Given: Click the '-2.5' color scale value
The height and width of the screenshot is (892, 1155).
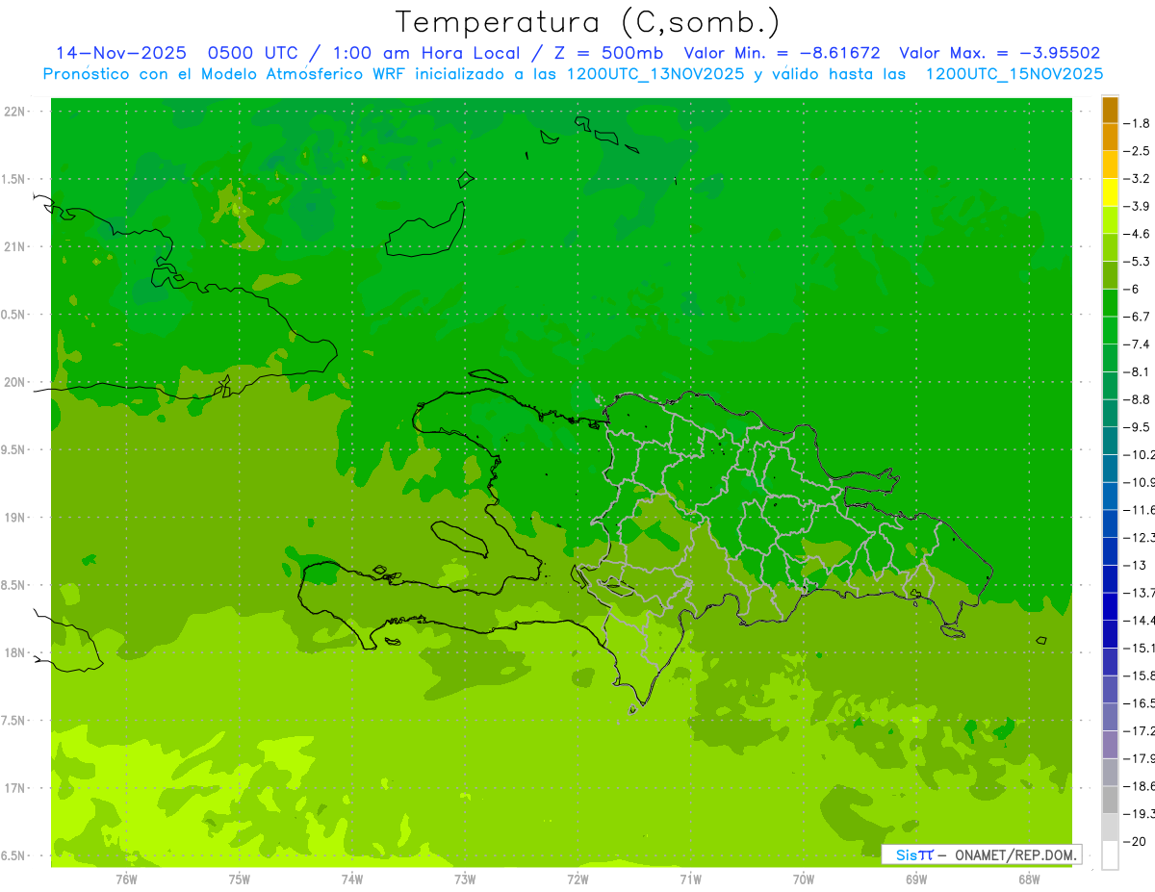Looking at the screenshot, I should (x=1137, y=151).
